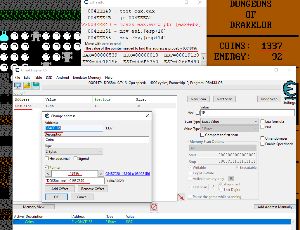Click the base address DOSBox.exe field
The width and height of the screenshot is (300, 230).
point(74,181)
